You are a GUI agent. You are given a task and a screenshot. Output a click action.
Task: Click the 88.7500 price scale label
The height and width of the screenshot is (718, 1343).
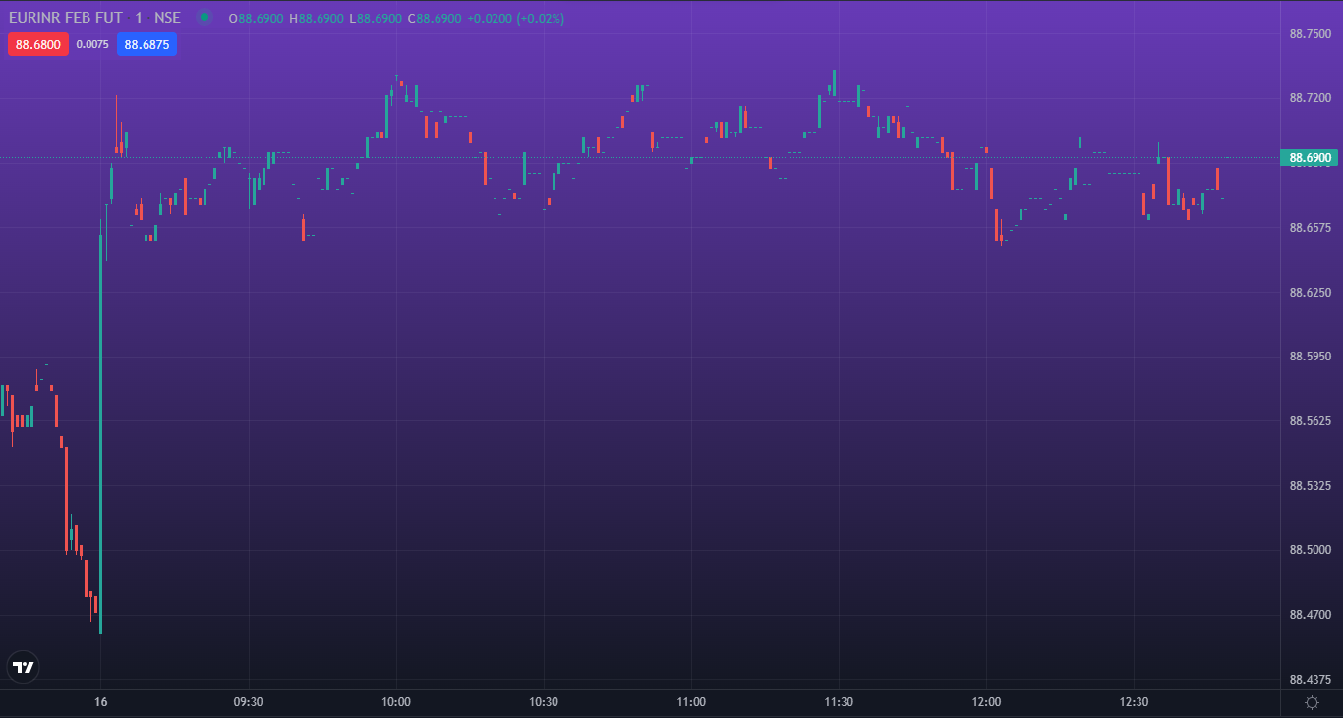point(1310,34)
